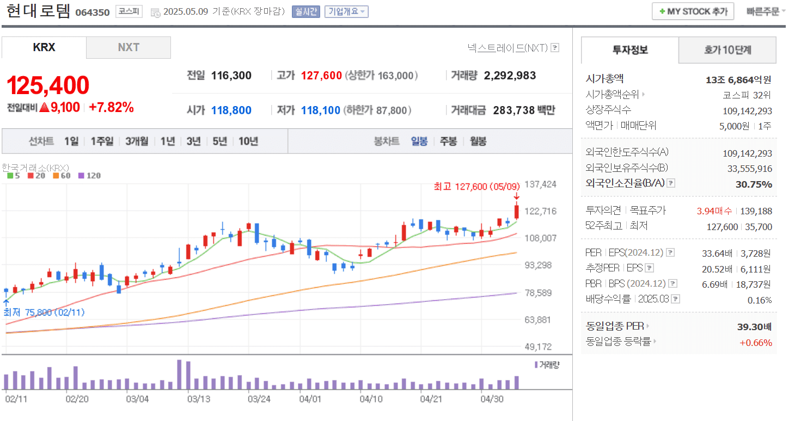Click the 동일업종 PER link

(615, 326)
